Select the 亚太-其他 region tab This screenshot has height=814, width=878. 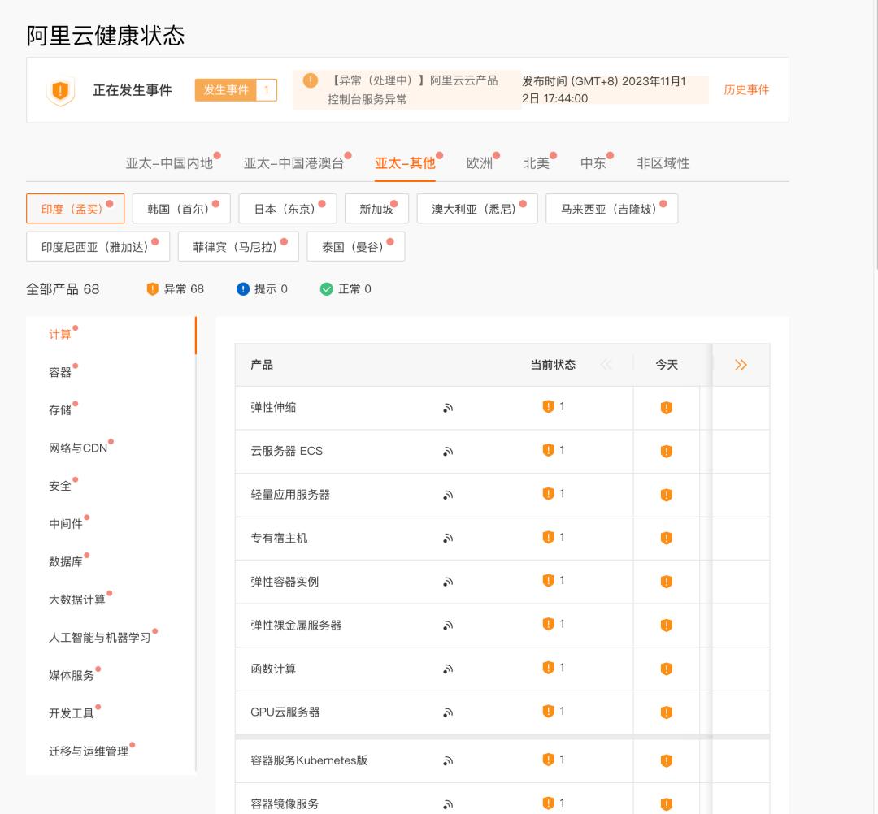click(405, 163)
